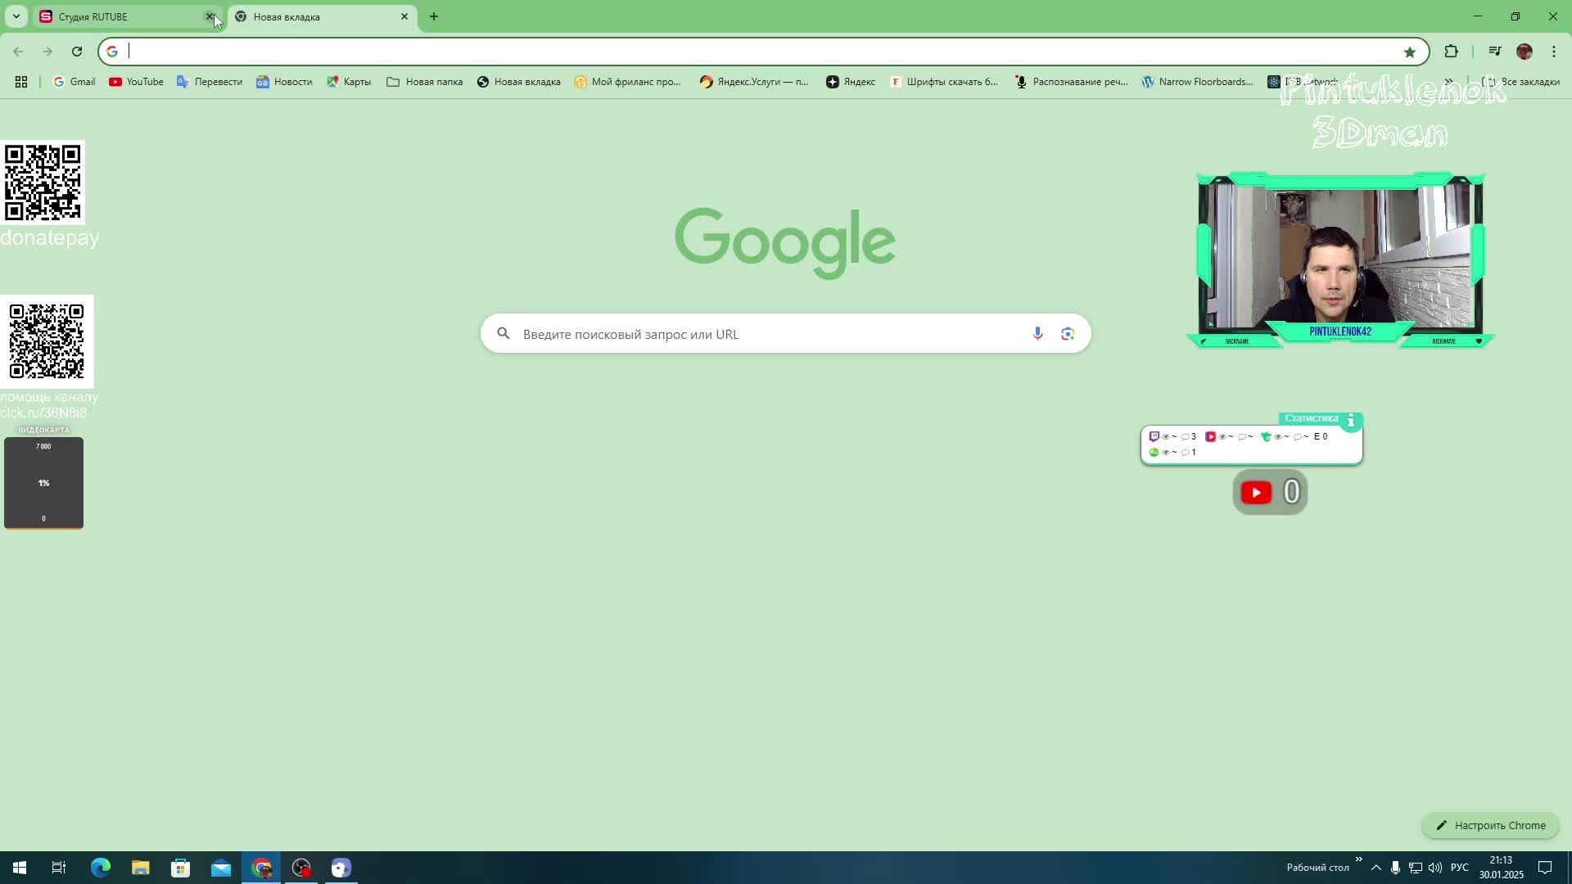Show hidden bookmarks overflow chevron
The image size is (1572, 884).
coord(1448,82)
